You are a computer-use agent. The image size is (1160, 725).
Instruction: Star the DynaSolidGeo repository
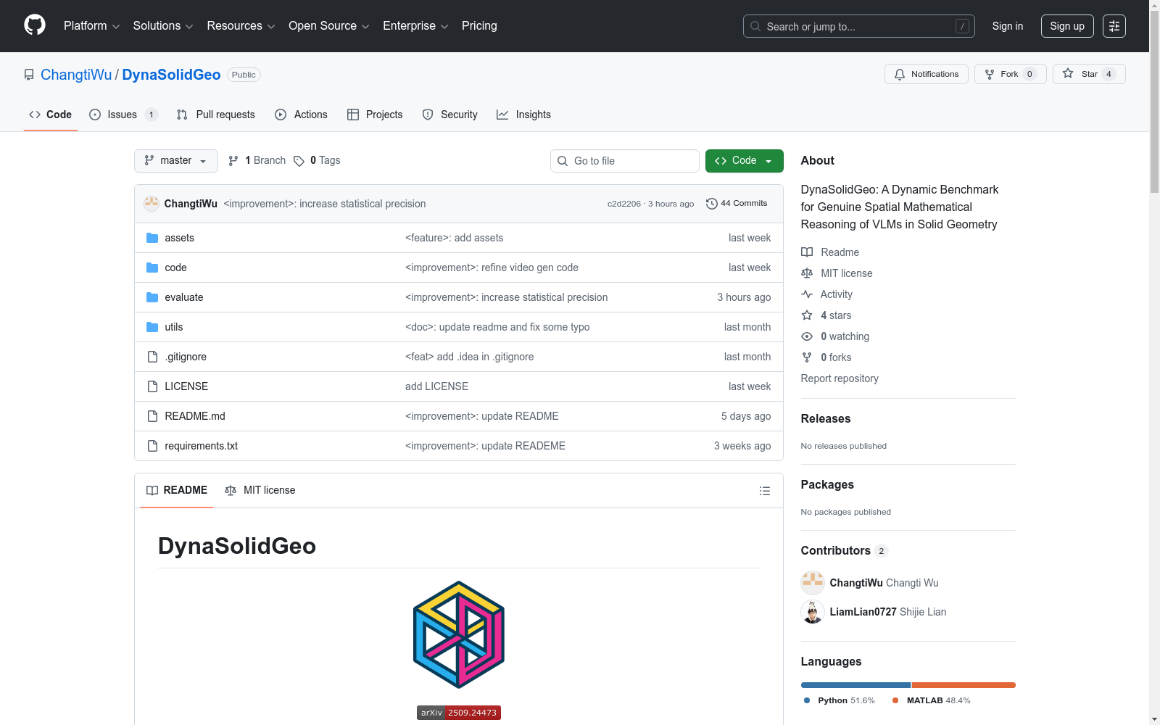1089,74
